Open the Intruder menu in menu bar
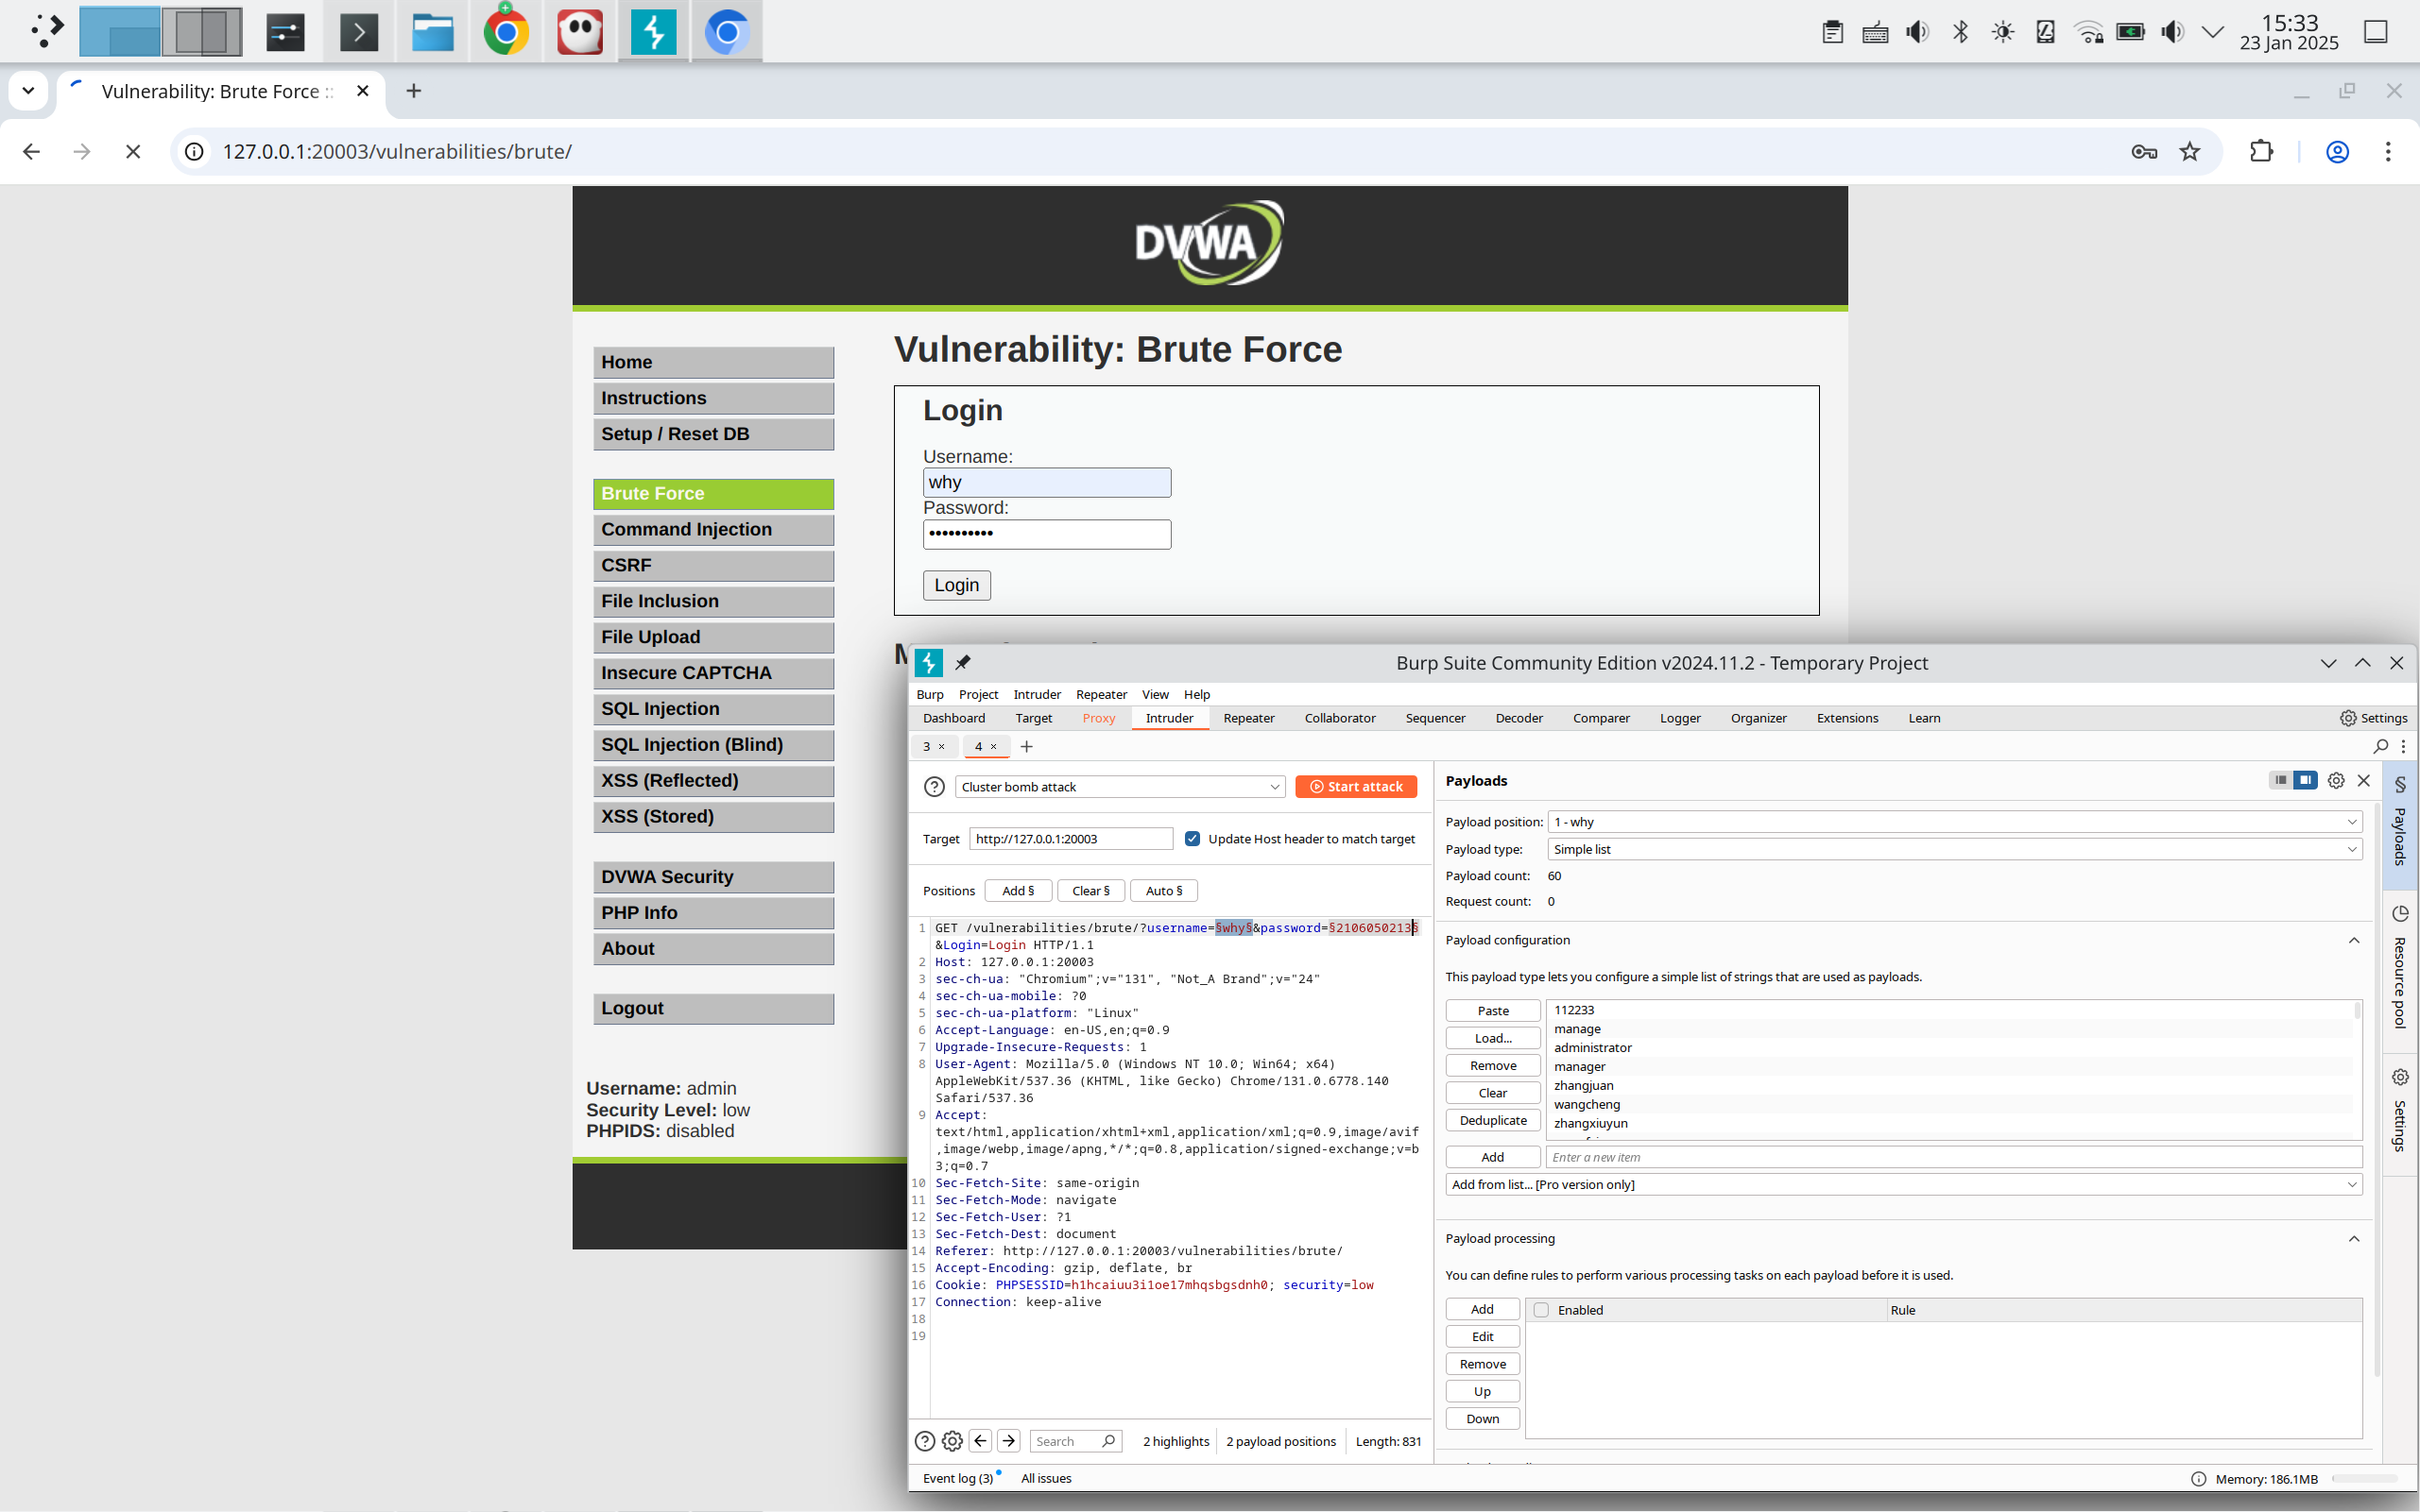The height and width of the screenshot is (1512, 2420). coord(1036,694)
